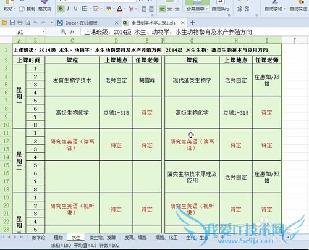This screenshot has width=309, height=250.
Task: Select the cell 现代藻类生物学
Action: click(x=192, y=80)
